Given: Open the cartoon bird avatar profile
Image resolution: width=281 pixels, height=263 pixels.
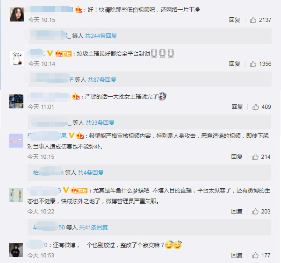Looking at the screenshot, I should pos(17,58).
